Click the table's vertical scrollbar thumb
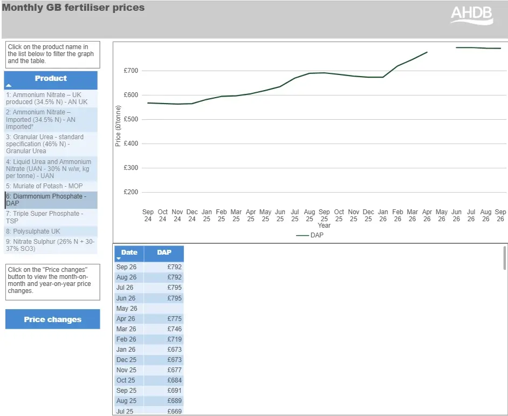The width and height of the screenshot is (508, 416). coord(504,258)
